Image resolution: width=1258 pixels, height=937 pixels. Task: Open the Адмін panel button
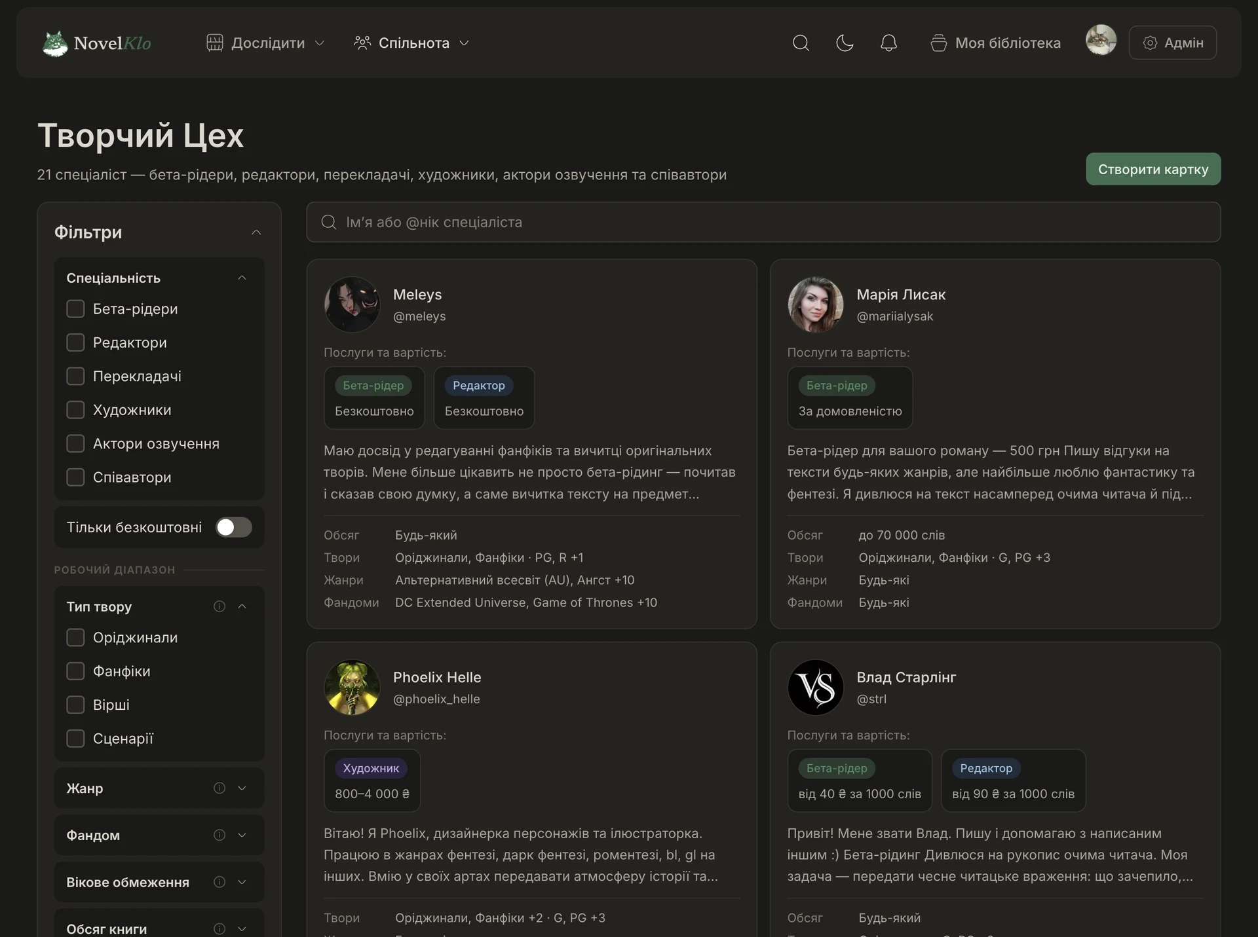tap(1173, 43)
